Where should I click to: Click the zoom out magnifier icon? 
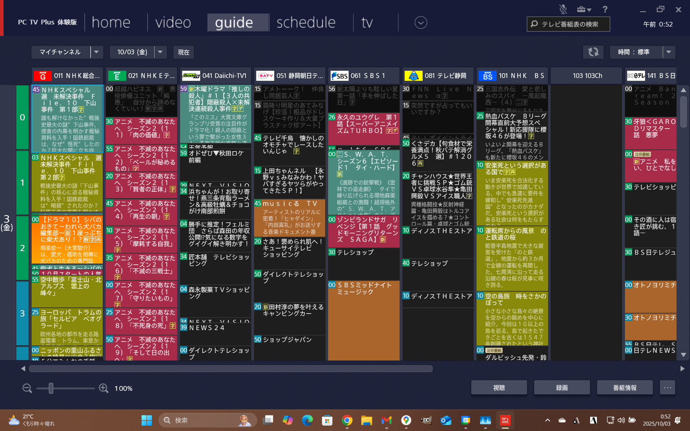27,388
